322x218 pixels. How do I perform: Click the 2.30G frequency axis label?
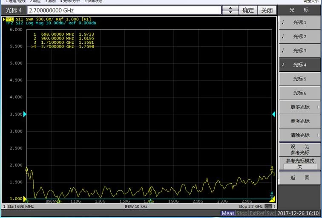coord(223,201)
